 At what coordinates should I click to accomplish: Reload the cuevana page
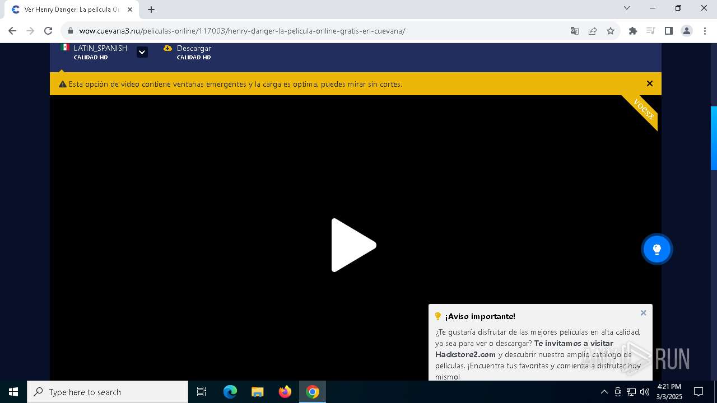pos(48,31)
